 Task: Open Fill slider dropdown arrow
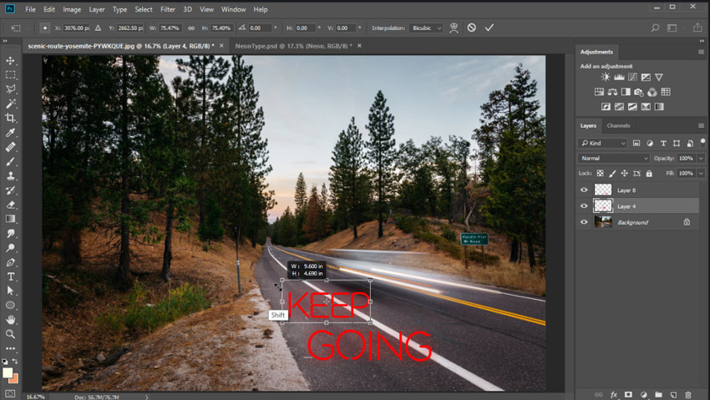tap(701, 174)
